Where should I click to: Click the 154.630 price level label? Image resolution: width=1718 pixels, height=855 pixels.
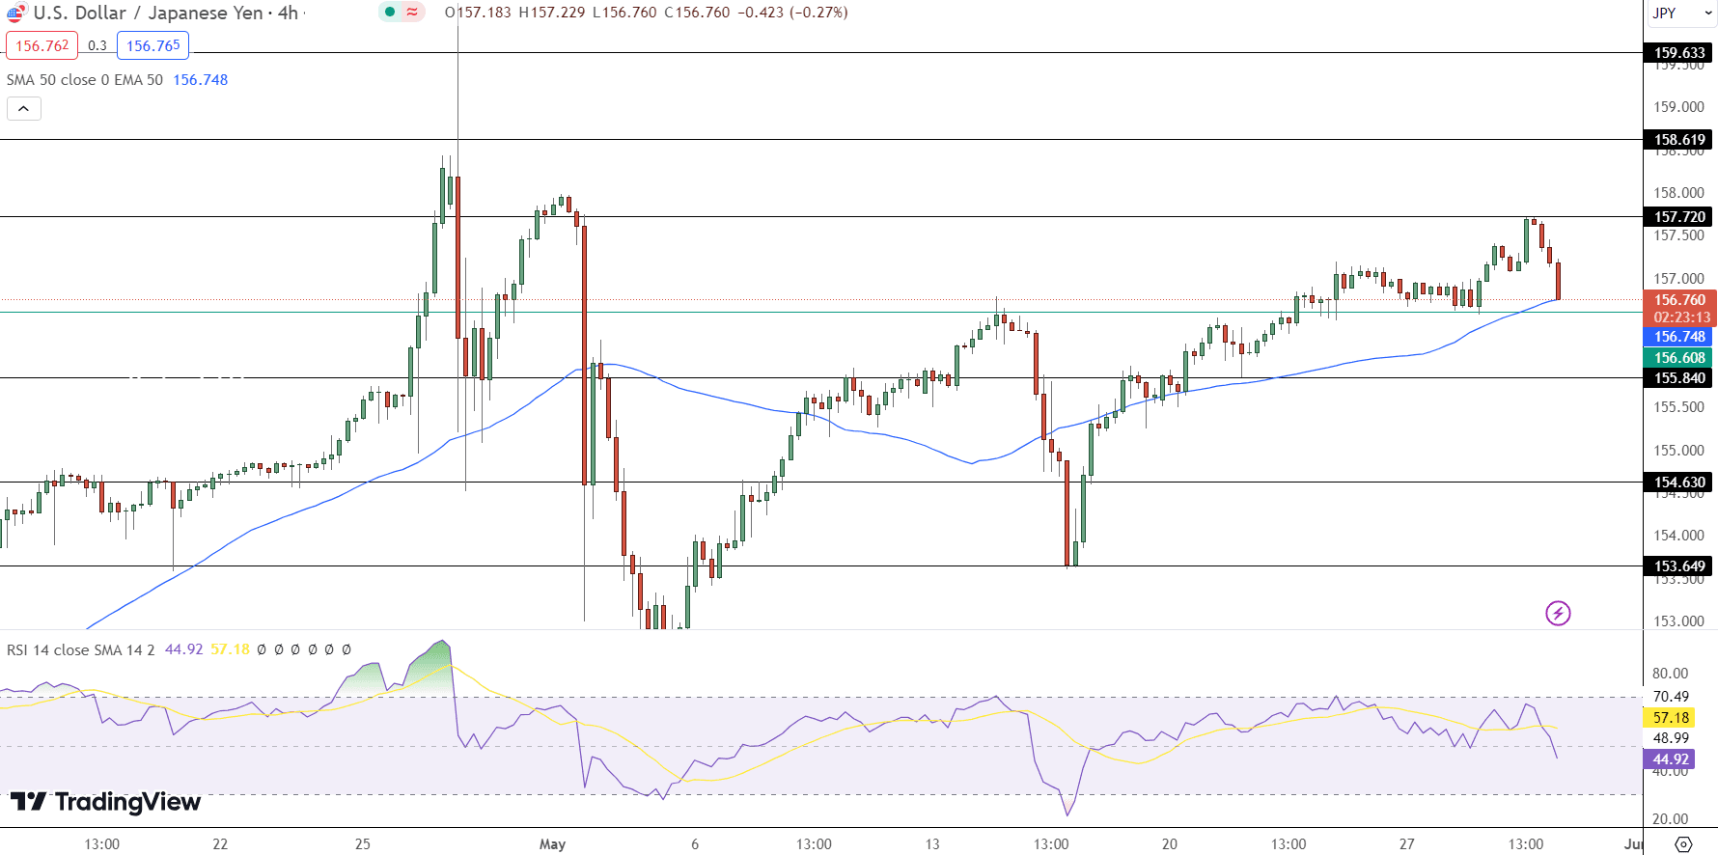(x=1679, y=483)
